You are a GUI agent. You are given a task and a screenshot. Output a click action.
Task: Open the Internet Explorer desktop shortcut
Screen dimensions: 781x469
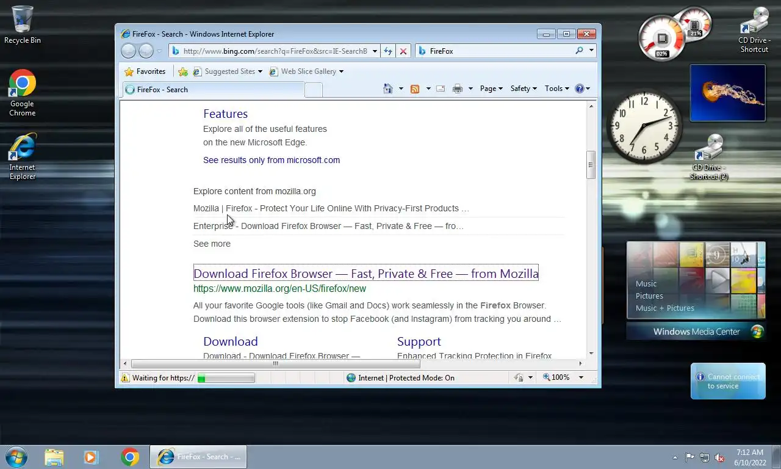(x=23, y=157)
